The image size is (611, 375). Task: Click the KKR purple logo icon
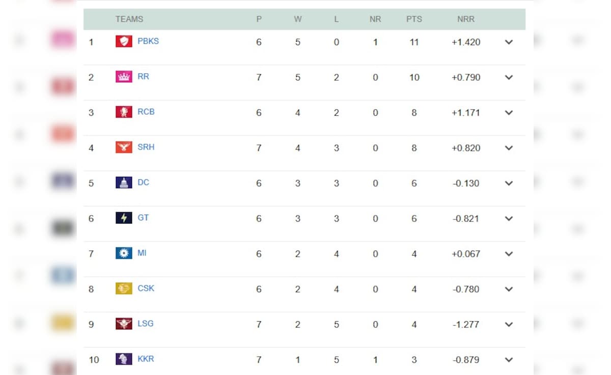(x=124, y=359)
